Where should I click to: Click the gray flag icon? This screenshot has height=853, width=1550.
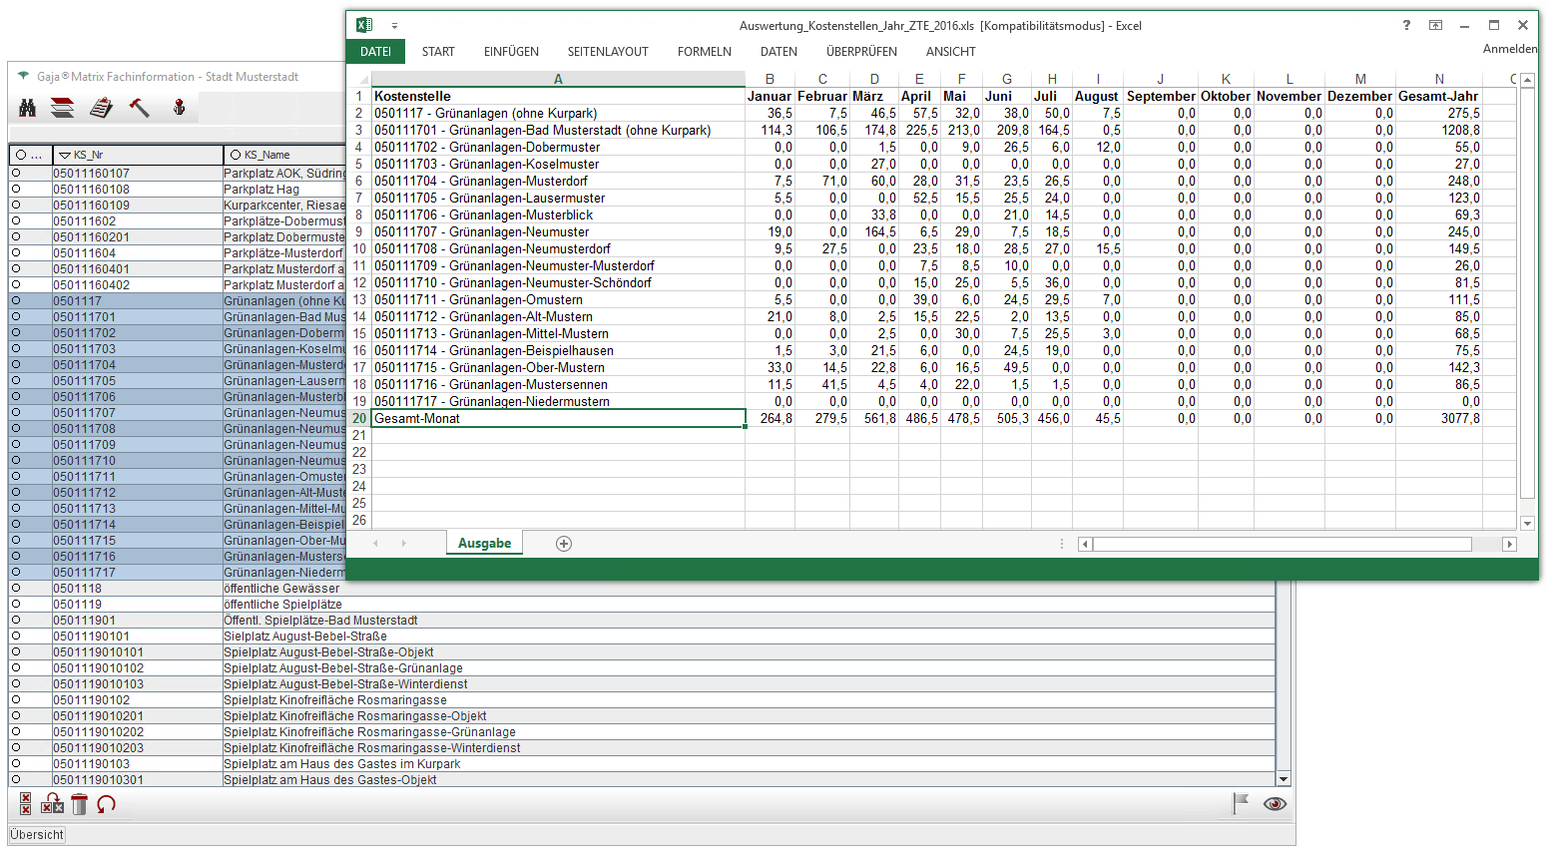(x=1241, y=803)
